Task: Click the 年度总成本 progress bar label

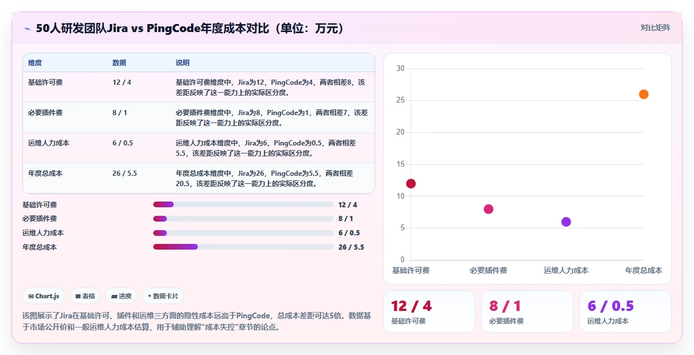Action: [40, 247]
